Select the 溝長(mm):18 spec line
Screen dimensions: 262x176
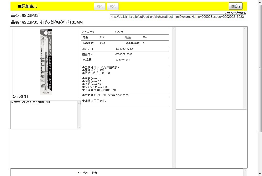92,79
